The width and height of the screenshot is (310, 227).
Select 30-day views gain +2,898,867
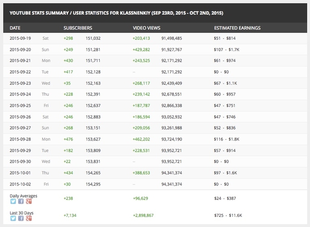click(x=143, y=215)
